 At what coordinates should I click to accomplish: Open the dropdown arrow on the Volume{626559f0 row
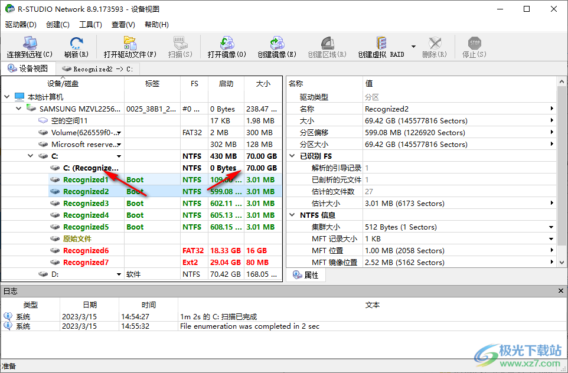(119, 133)
